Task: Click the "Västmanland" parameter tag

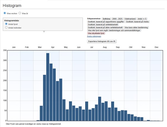Action: [x=130, y=18]
